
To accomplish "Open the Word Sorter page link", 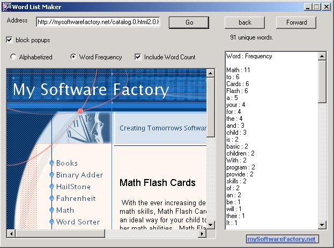I will (x=78, y=222).
